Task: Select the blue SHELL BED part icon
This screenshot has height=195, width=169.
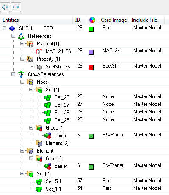Action: [x=12, y=28]
